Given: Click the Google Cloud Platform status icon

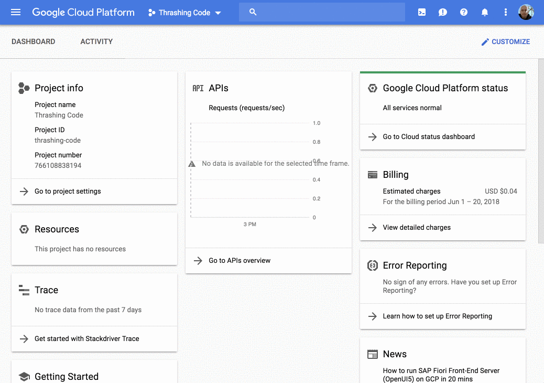Looking at the screenshot, I should coord(373,88).
